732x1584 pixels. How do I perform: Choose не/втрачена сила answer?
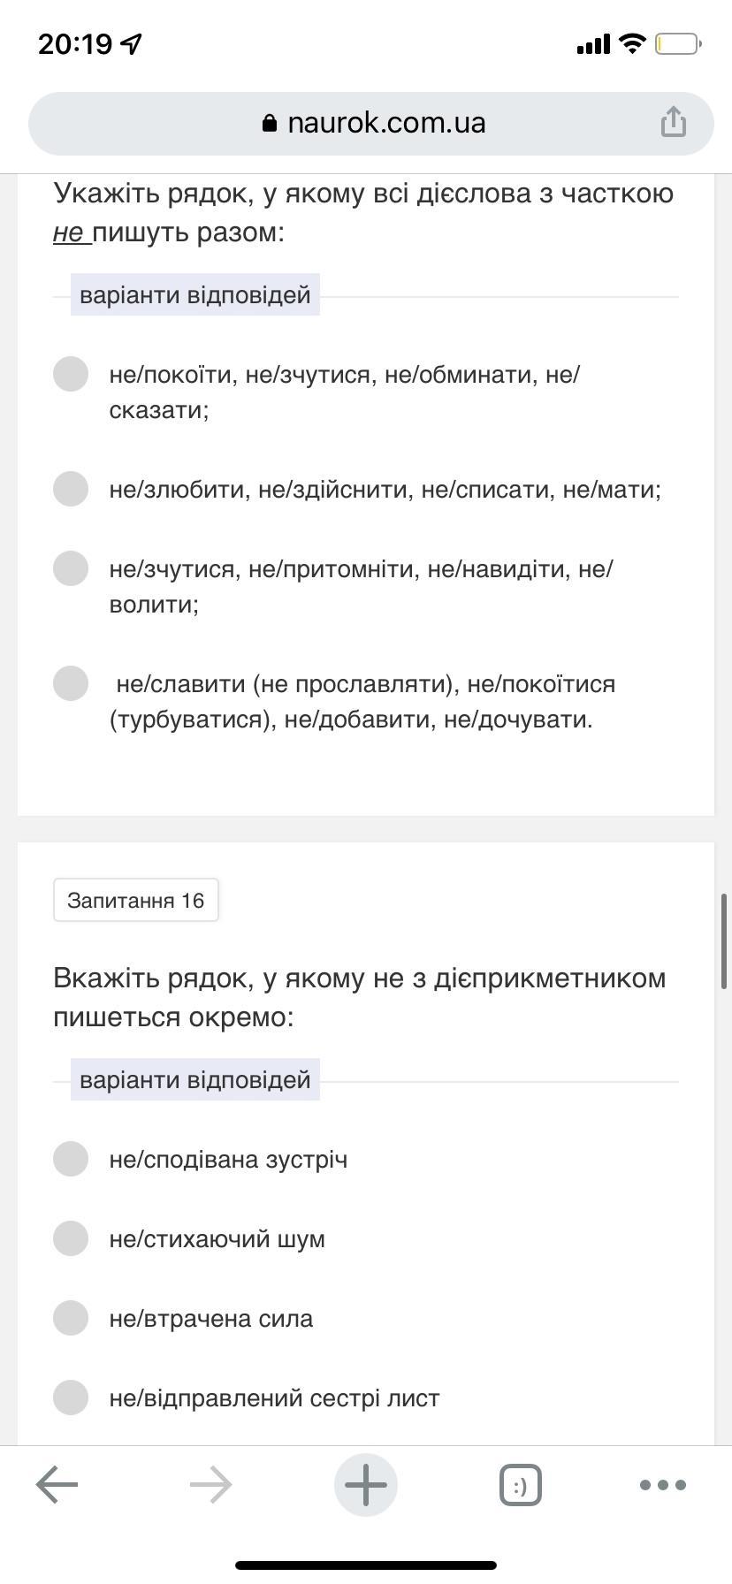coord(71,1318)
